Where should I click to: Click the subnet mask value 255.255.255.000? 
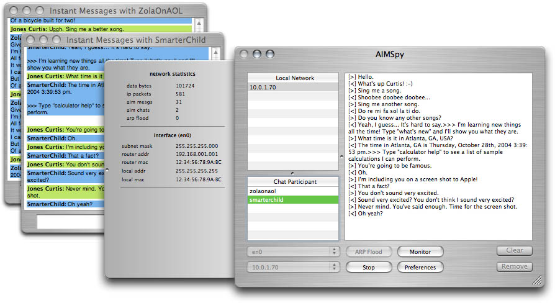tap(197, 146)
